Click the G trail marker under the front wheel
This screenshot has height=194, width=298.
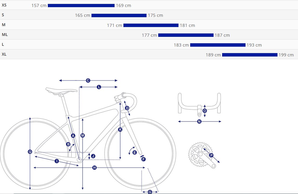click(x=150, y=192)
